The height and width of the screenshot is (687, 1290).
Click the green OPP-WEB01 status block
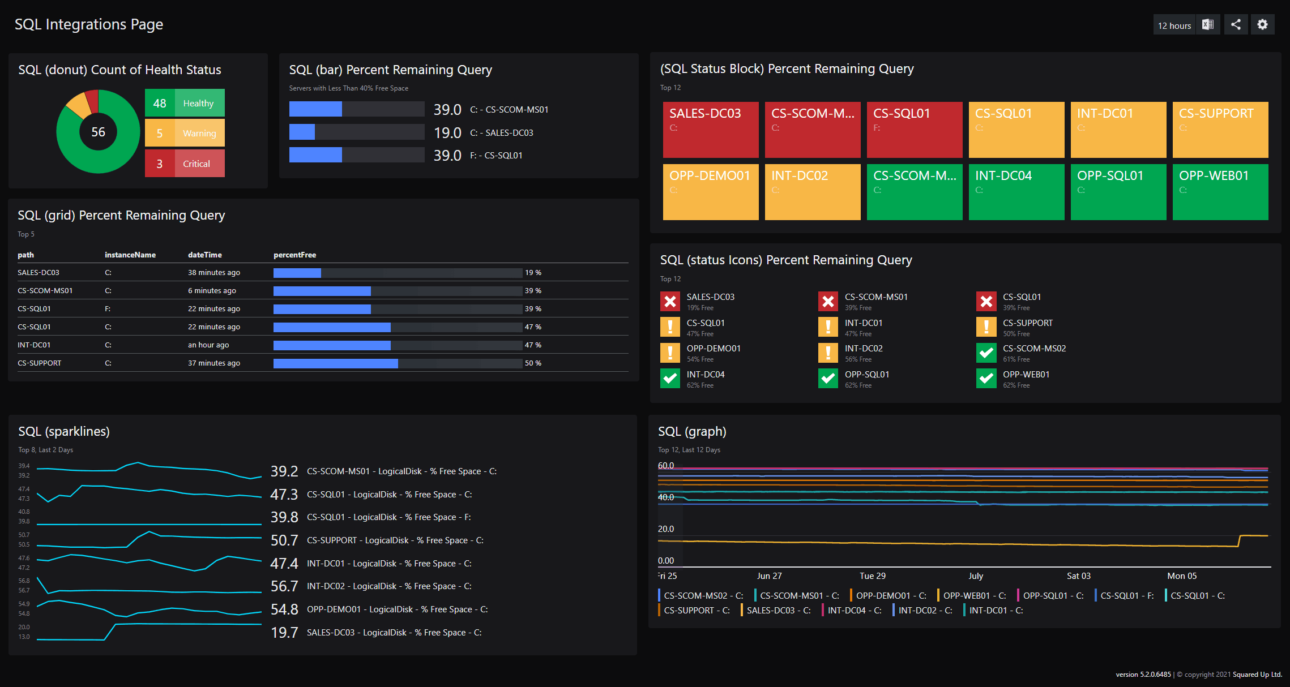coord(1220,192)
